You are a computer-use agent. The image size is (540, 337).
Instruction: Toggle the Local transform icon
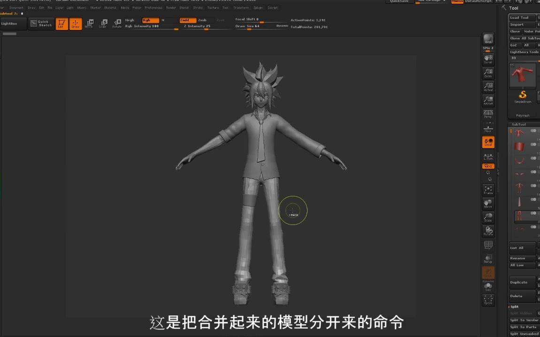tap(488, 142)
